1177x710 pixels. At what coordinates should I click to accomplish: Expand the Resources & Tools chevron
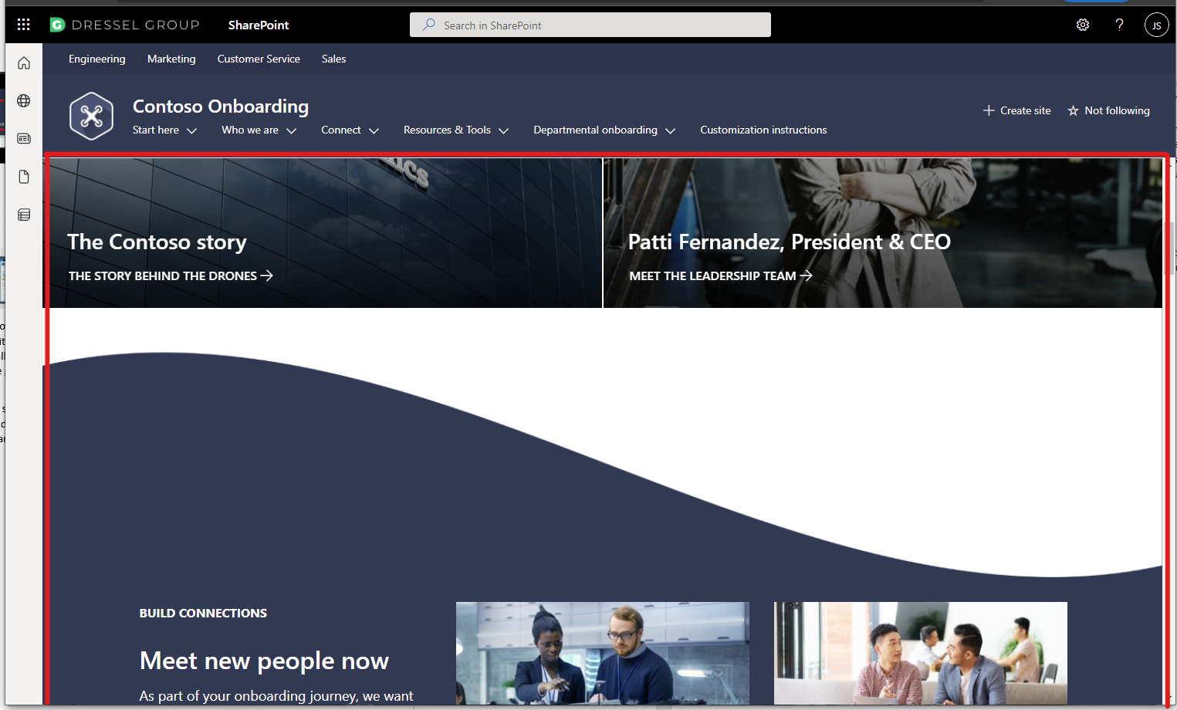(x=504, y=130)
